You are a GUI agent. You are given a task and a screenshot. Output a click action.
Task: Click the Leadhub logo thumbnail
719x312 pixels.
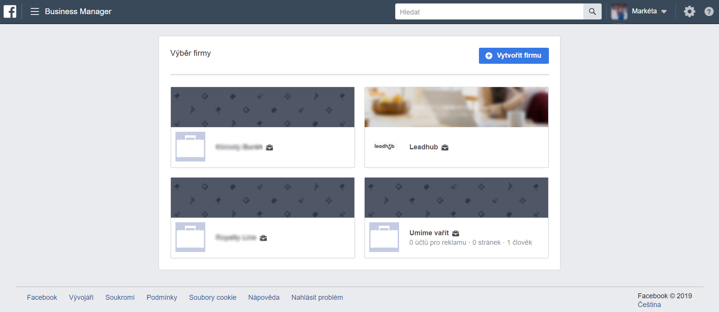(x=384, y=147)
